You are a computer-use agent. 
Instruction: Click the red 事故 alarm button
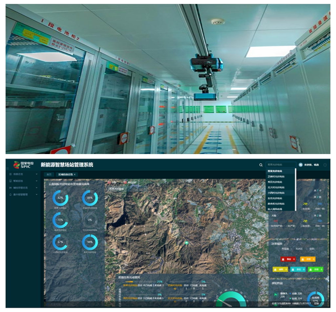pyautogui.click(x=288, y=259)
